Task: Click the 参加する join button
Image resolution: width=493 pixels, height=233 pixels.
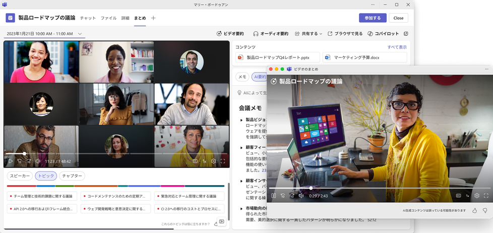Action: (373, 18)
